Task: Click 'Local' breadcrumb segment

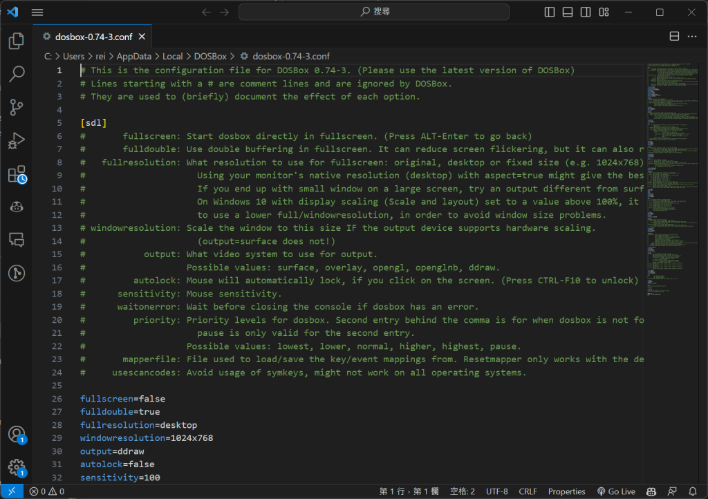Action: coord(172,57)
